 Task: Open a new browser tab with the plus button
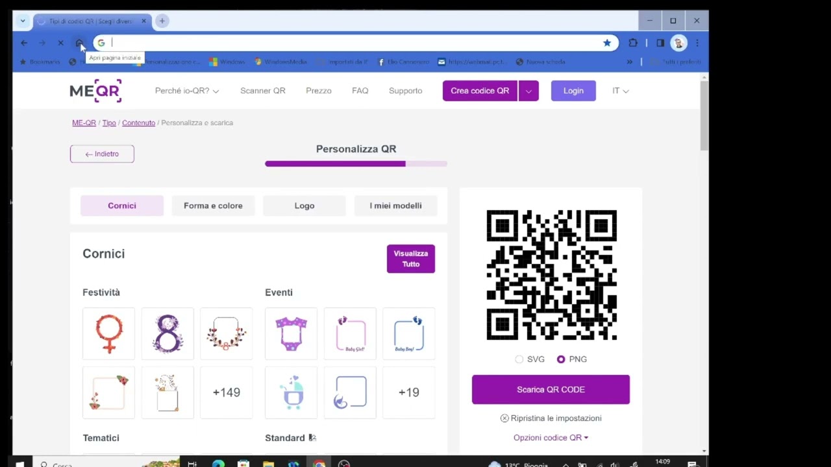(x=162, y=21)
